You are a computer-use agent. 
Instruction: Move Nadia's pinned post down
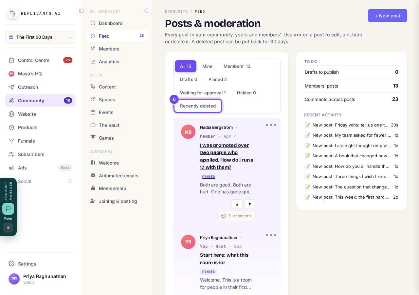(250, 204)
